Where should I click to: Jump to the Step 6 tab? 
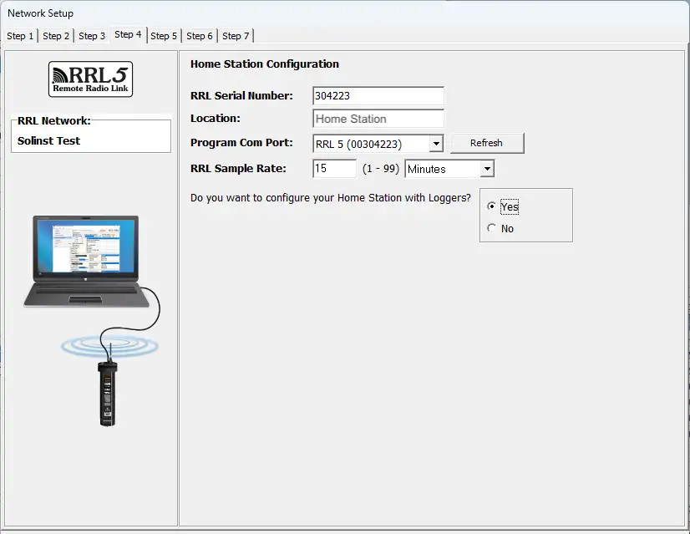[x=200, y=36]
